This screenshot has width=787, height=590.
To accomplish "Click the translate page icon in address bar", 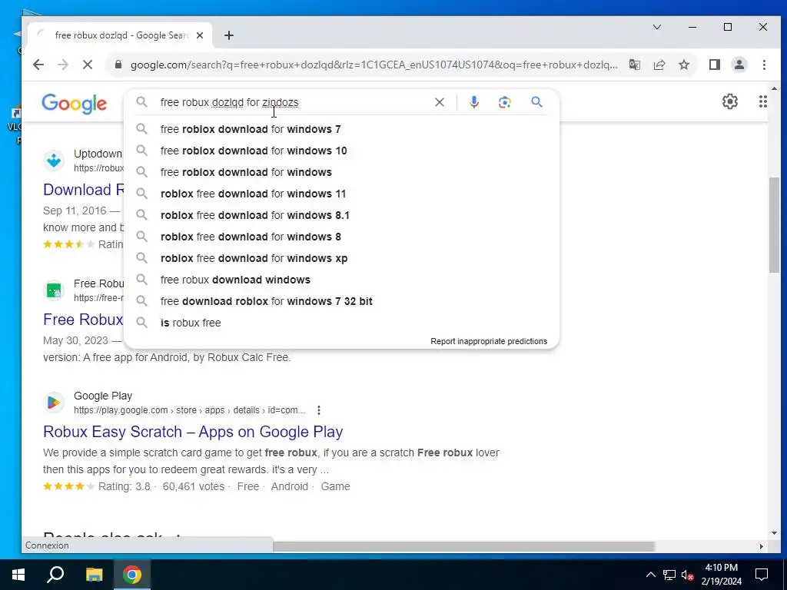I will tap(635, 65).
